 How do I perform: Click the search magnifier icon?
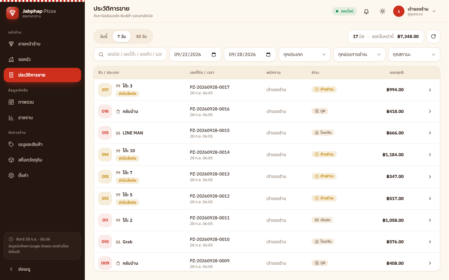pos(101,54)
